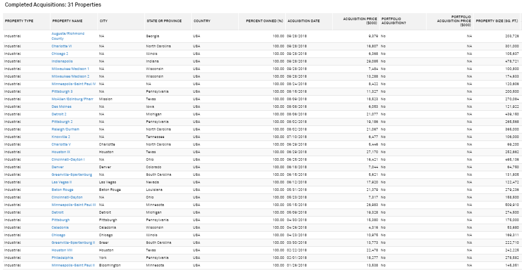
Task: Click the State or Province column header
Action: [164, 21]
